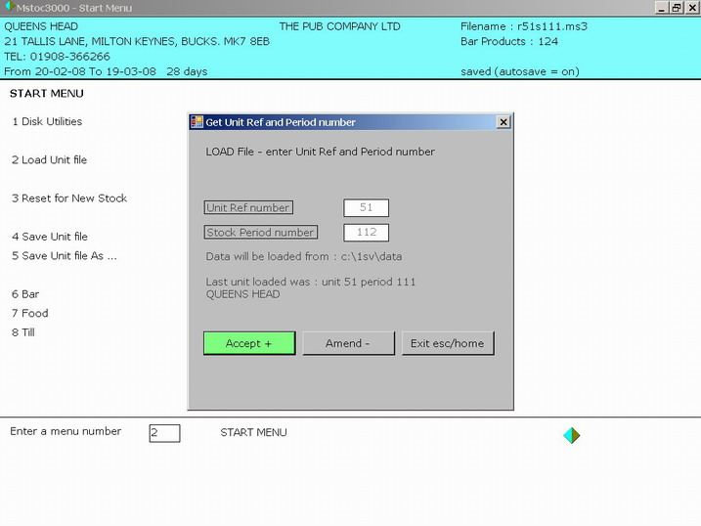Click the Exit esc/home button

coord(448,343)
